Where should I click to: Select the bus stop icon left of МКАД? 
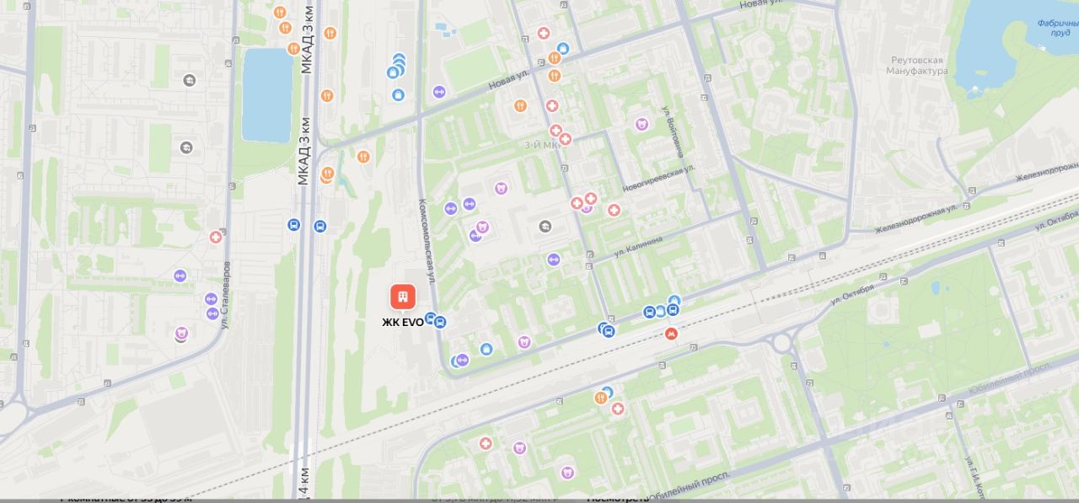(x=293, y=225)
